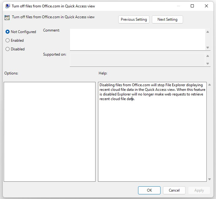Click inside the Comment text box
216x199 pixels.
[137, 39]
